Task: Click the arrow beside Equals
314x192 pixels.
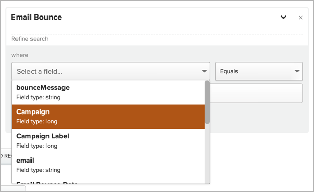Action: [x=297, y=71]
